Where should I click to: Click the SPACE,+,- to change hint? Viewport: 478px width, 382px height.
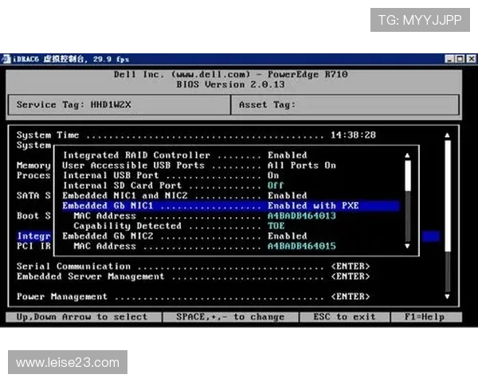point(230,317)
